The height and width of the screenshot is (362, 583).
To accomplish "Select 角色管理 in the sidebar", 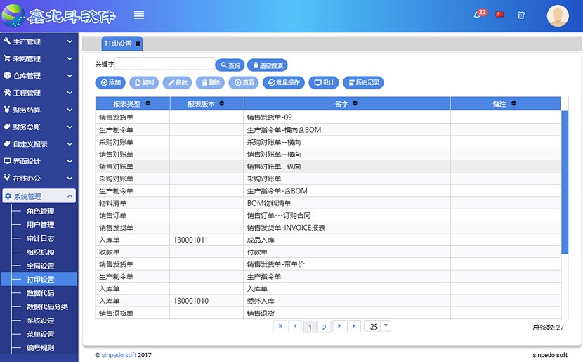I will click(x=40, y=212).
